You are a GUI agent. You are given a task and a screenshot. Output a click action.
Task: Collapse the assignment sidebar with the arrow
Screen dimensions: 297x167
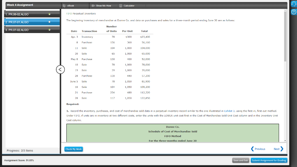(60, 70)
